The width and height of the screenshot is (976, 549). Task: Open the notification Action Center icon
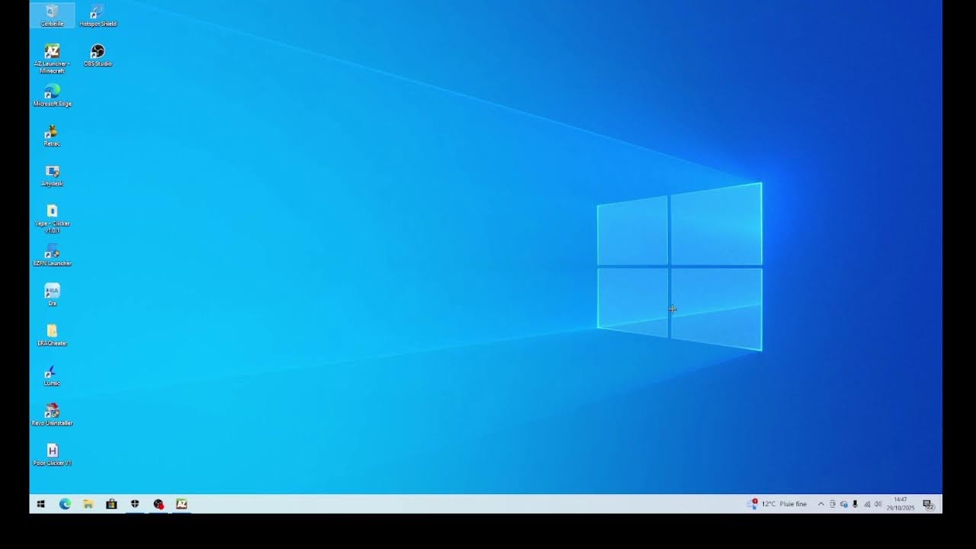929,504
